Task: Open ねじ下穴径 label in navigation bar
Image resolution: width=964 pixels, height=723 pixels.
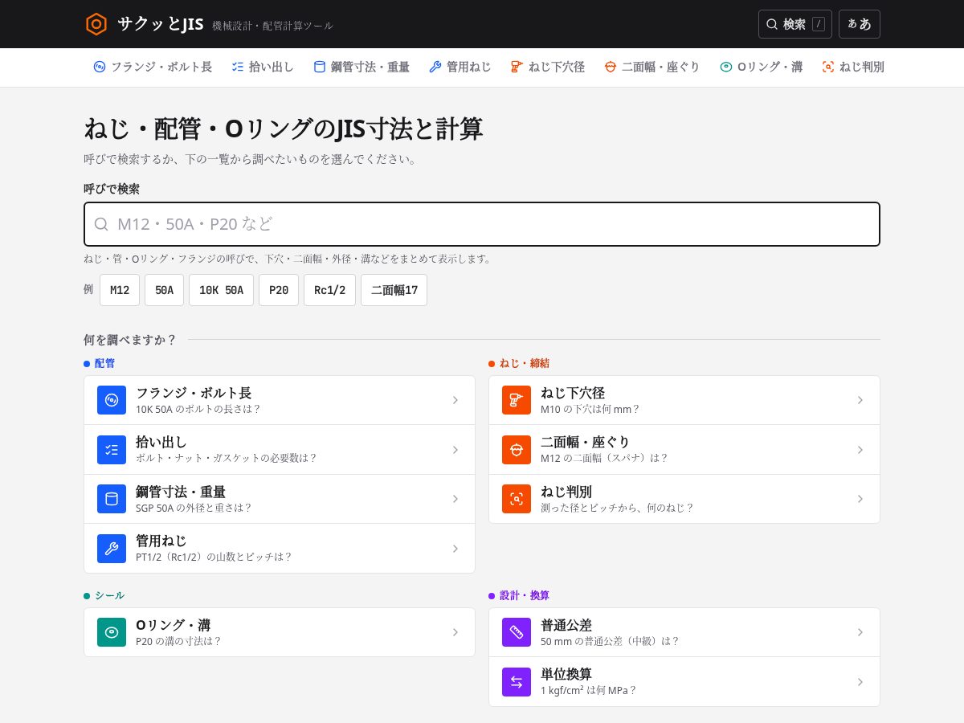Action: [x=557, y=67]
